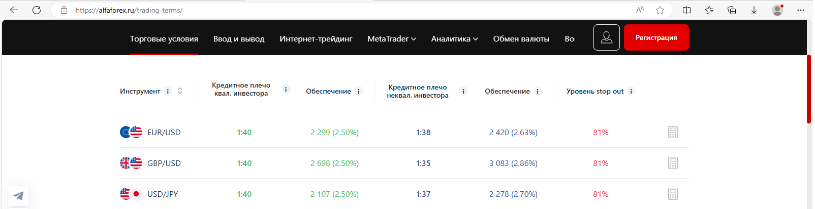815x209 pixels.
Task: Open browser split screen view
Action: [x=686, y=10]
